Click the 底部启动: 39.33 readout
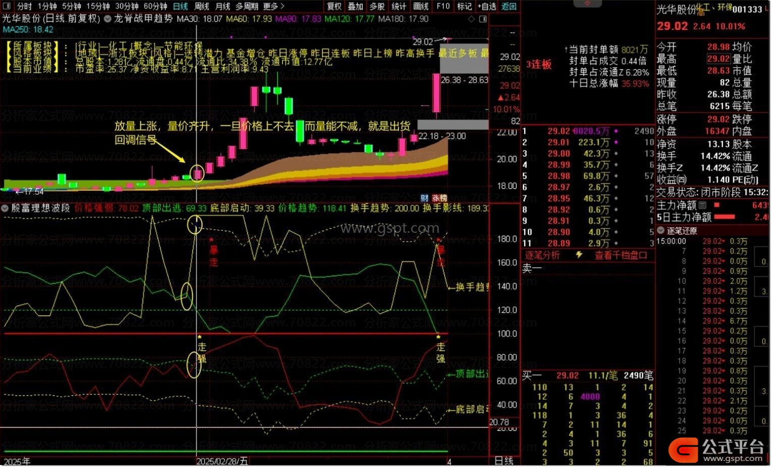Viewport: 772px width, 467px height. [242, 208]
